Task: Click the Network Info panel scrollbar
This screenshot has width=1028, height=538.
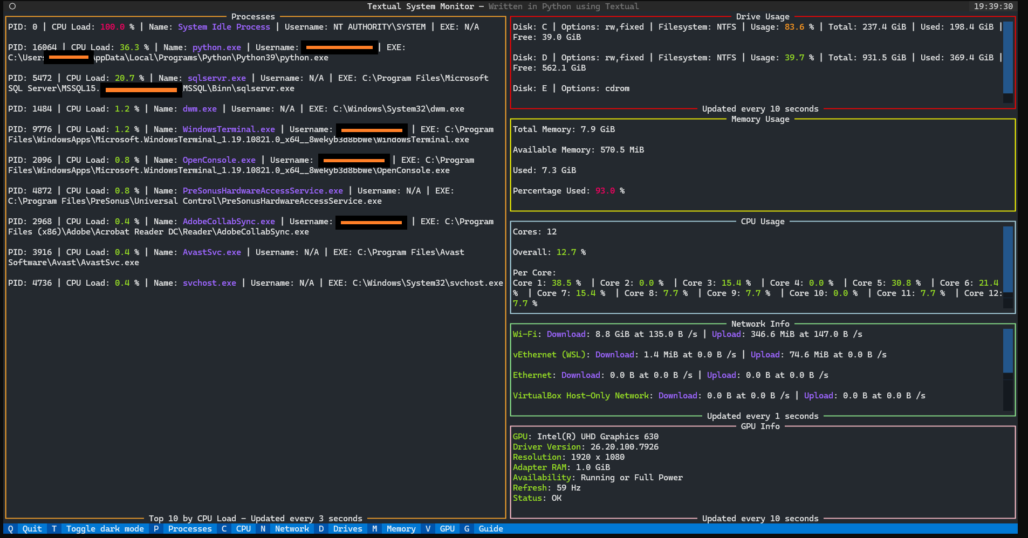Action: tap(1008, 350)
